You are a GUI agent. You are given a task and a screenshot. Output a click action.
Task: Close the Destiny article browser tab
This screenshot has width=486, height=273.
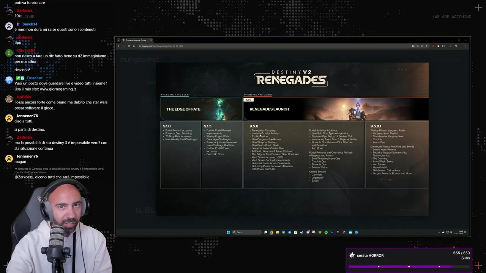151,40
